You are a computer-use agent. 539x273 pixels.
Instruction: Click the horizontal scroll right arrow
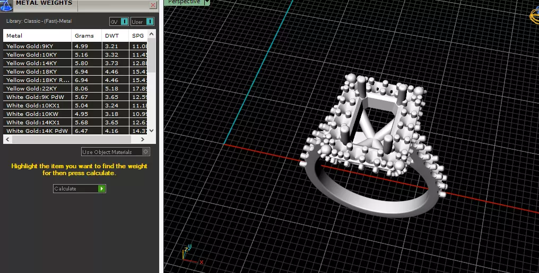(143, 139)
